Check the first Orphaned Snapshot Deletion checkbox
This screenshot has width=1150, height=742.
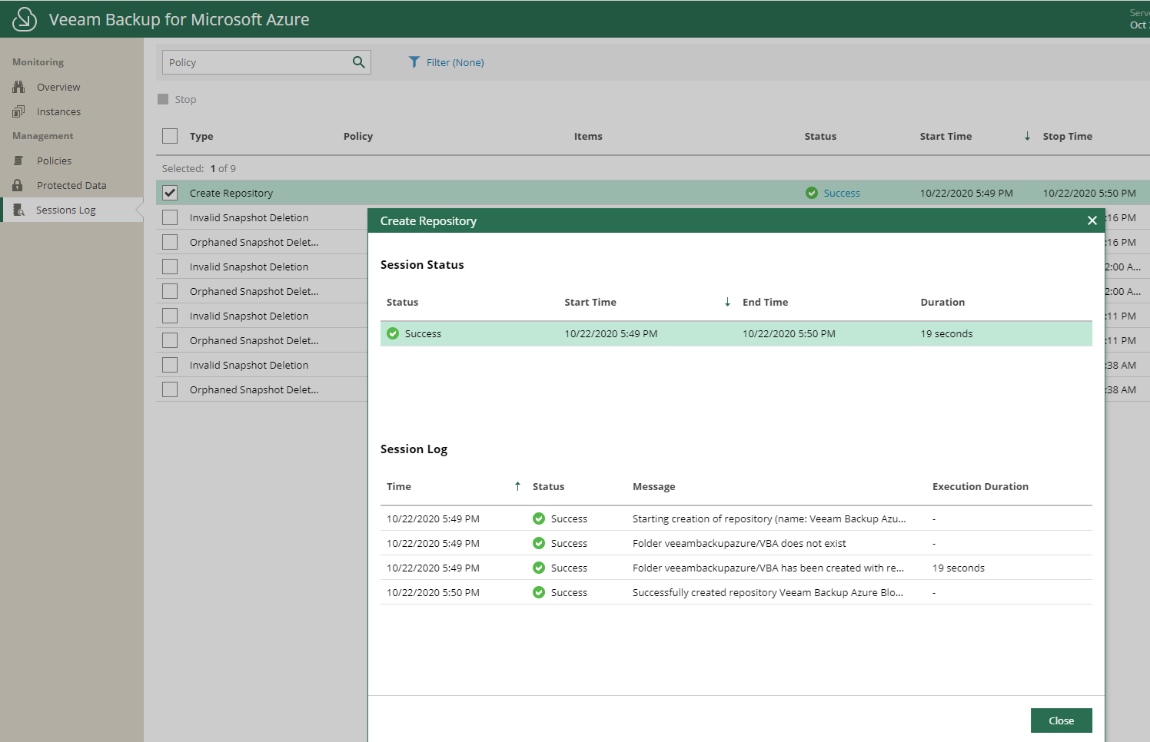pyautogui.click(x=170, y=242)
